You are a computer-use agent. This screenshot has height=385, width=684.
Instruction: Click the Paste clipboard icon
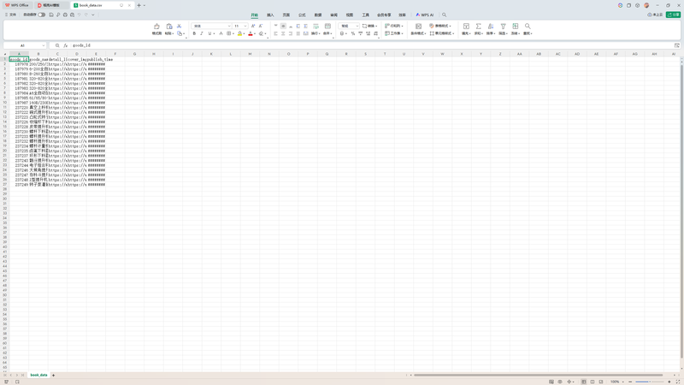pos(169,27)
